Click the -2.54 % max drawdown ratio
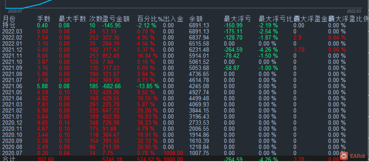The width and height of the screenshot is (369, 162). click(268, 32)
